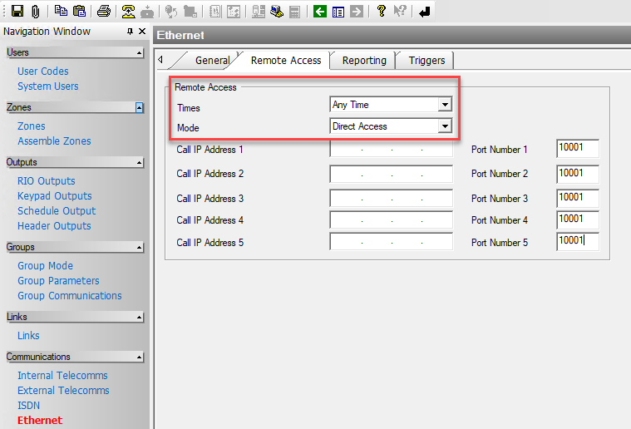
Task: Click the Call IP Address 1 field
Action: point(391,150)
